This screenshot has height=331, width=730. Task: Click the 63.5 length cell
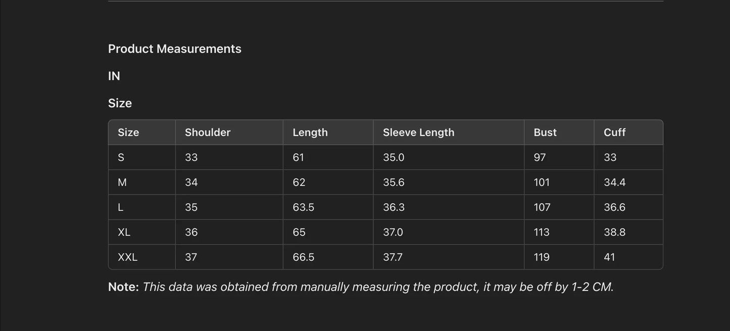(303, 207)
